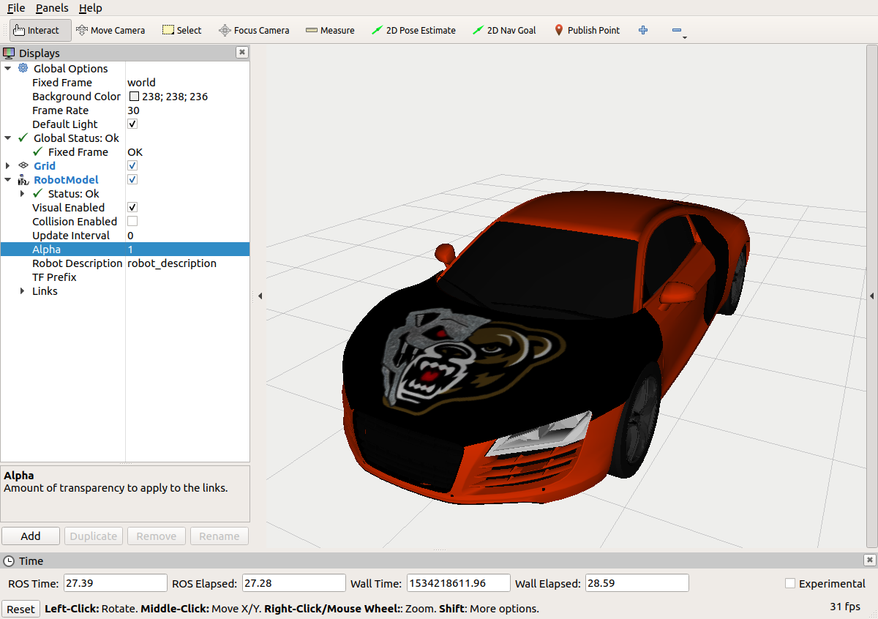Close the Displays panel
The image size is (878, 619).
[x=242, y=52]
